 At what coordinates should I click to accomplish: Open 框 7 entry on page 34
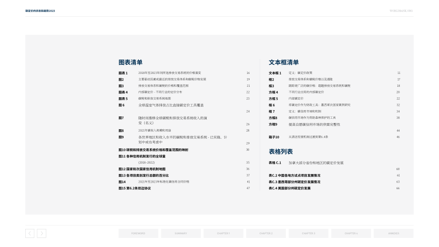(334, 111)
